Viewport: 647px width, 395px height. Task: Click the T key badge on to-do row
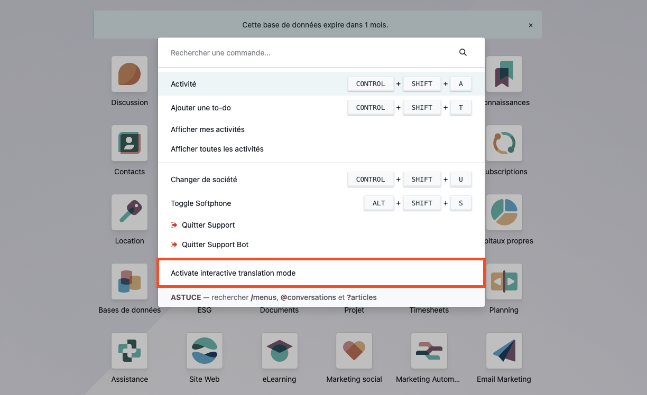coord(461,108)
